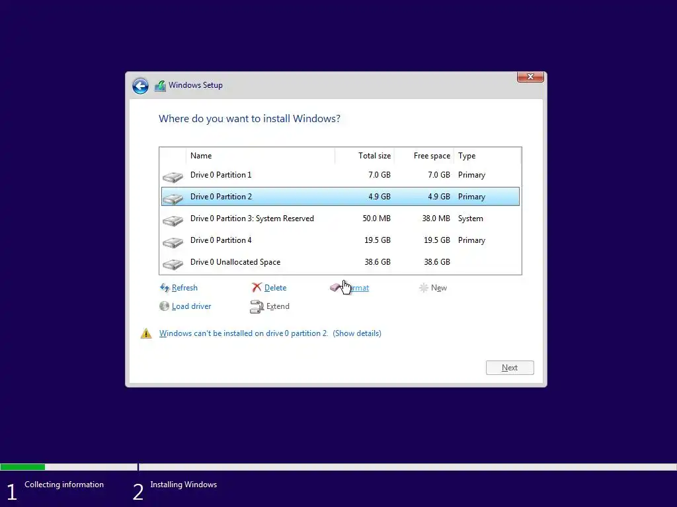Click the page heading about installing Windows
This screenshot has height=507, width=677.
249,119
